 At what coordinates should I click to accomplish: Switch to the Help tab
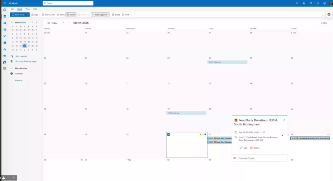tap(35, 9)
